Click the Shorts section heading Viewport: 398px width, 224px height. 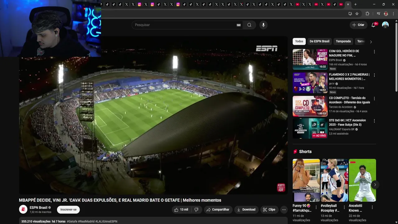(x=305, y=152)
